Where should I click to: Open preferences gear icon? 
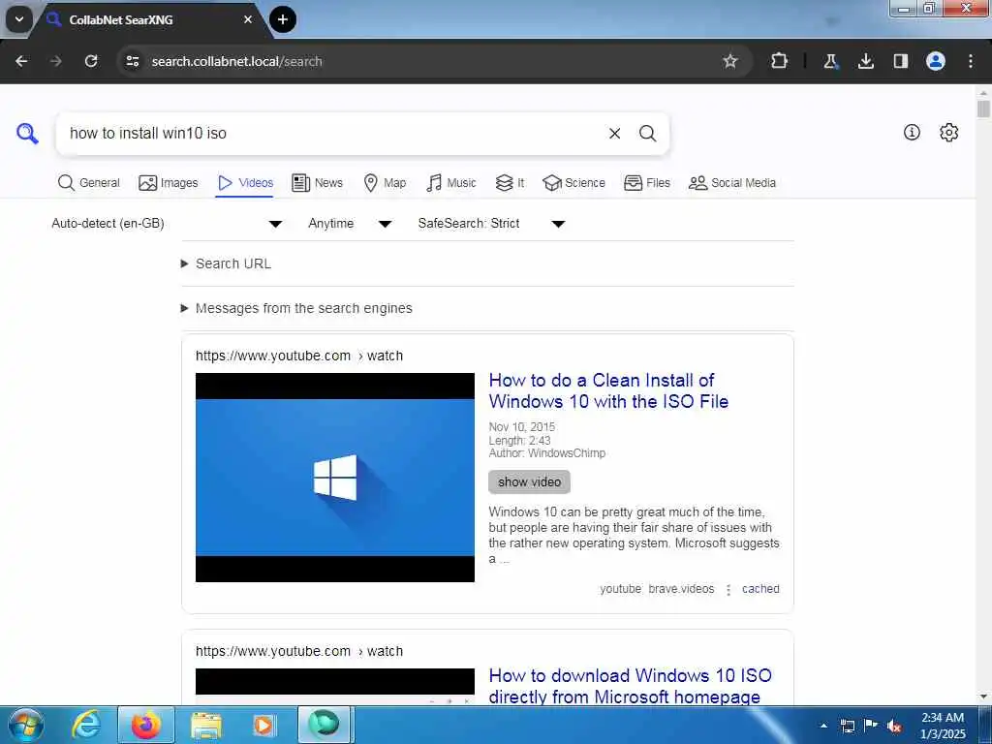pyautogui.click(x=948, y=132)
